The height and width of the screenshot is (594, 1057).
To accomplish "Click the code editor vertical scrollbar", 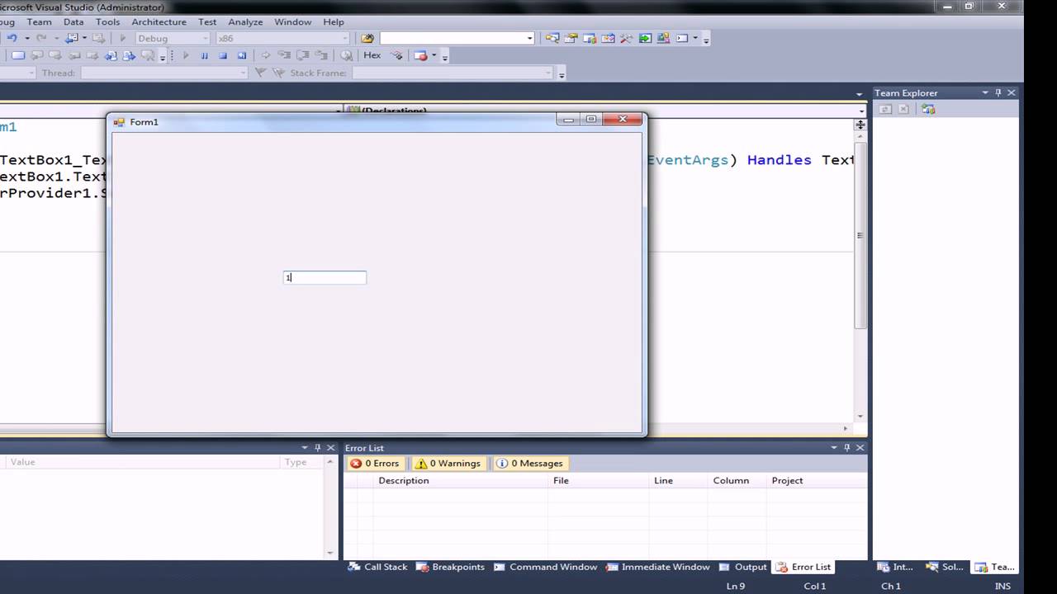I will point(860,235).
